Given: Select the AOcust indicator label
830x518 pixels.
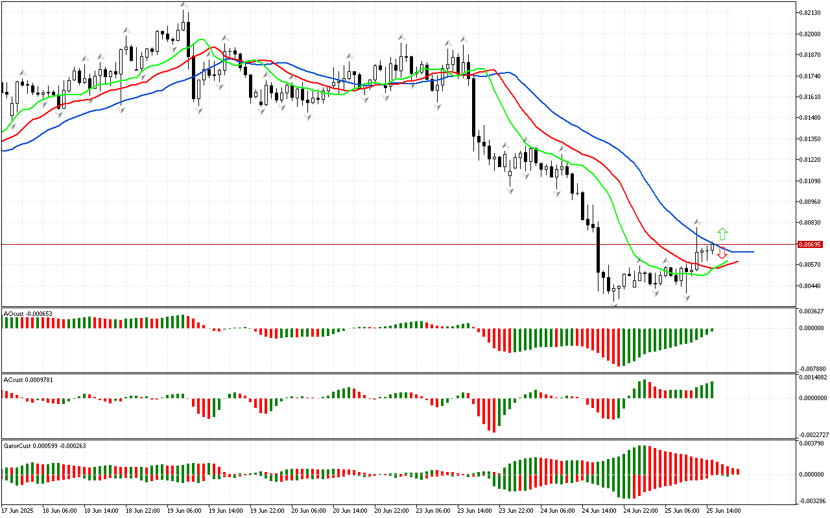Looking at the screenshot, I should coord(28,313).
